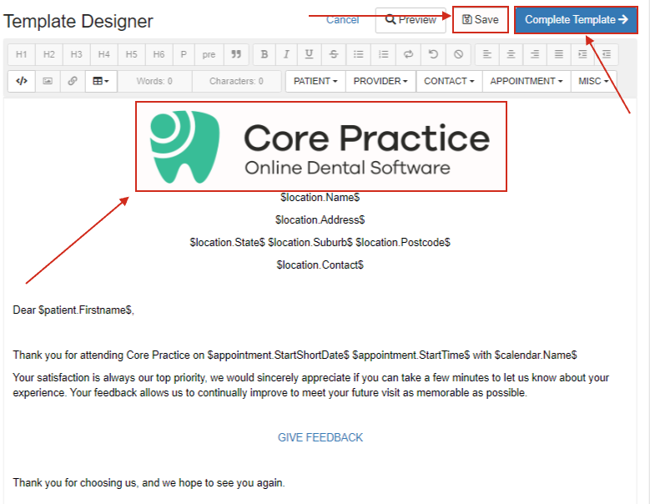
Task: Apply the H1 heading style
Action: click(22, 54)
